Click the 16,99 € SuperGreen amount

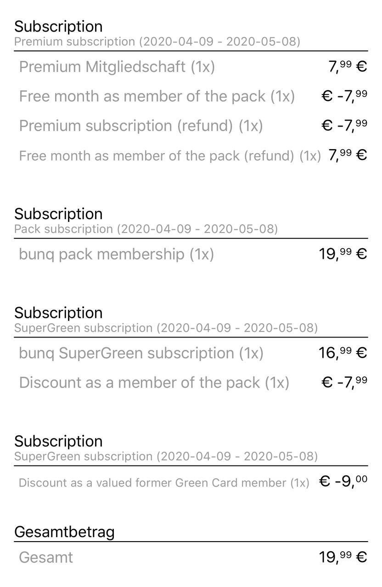tap(343, 353)
